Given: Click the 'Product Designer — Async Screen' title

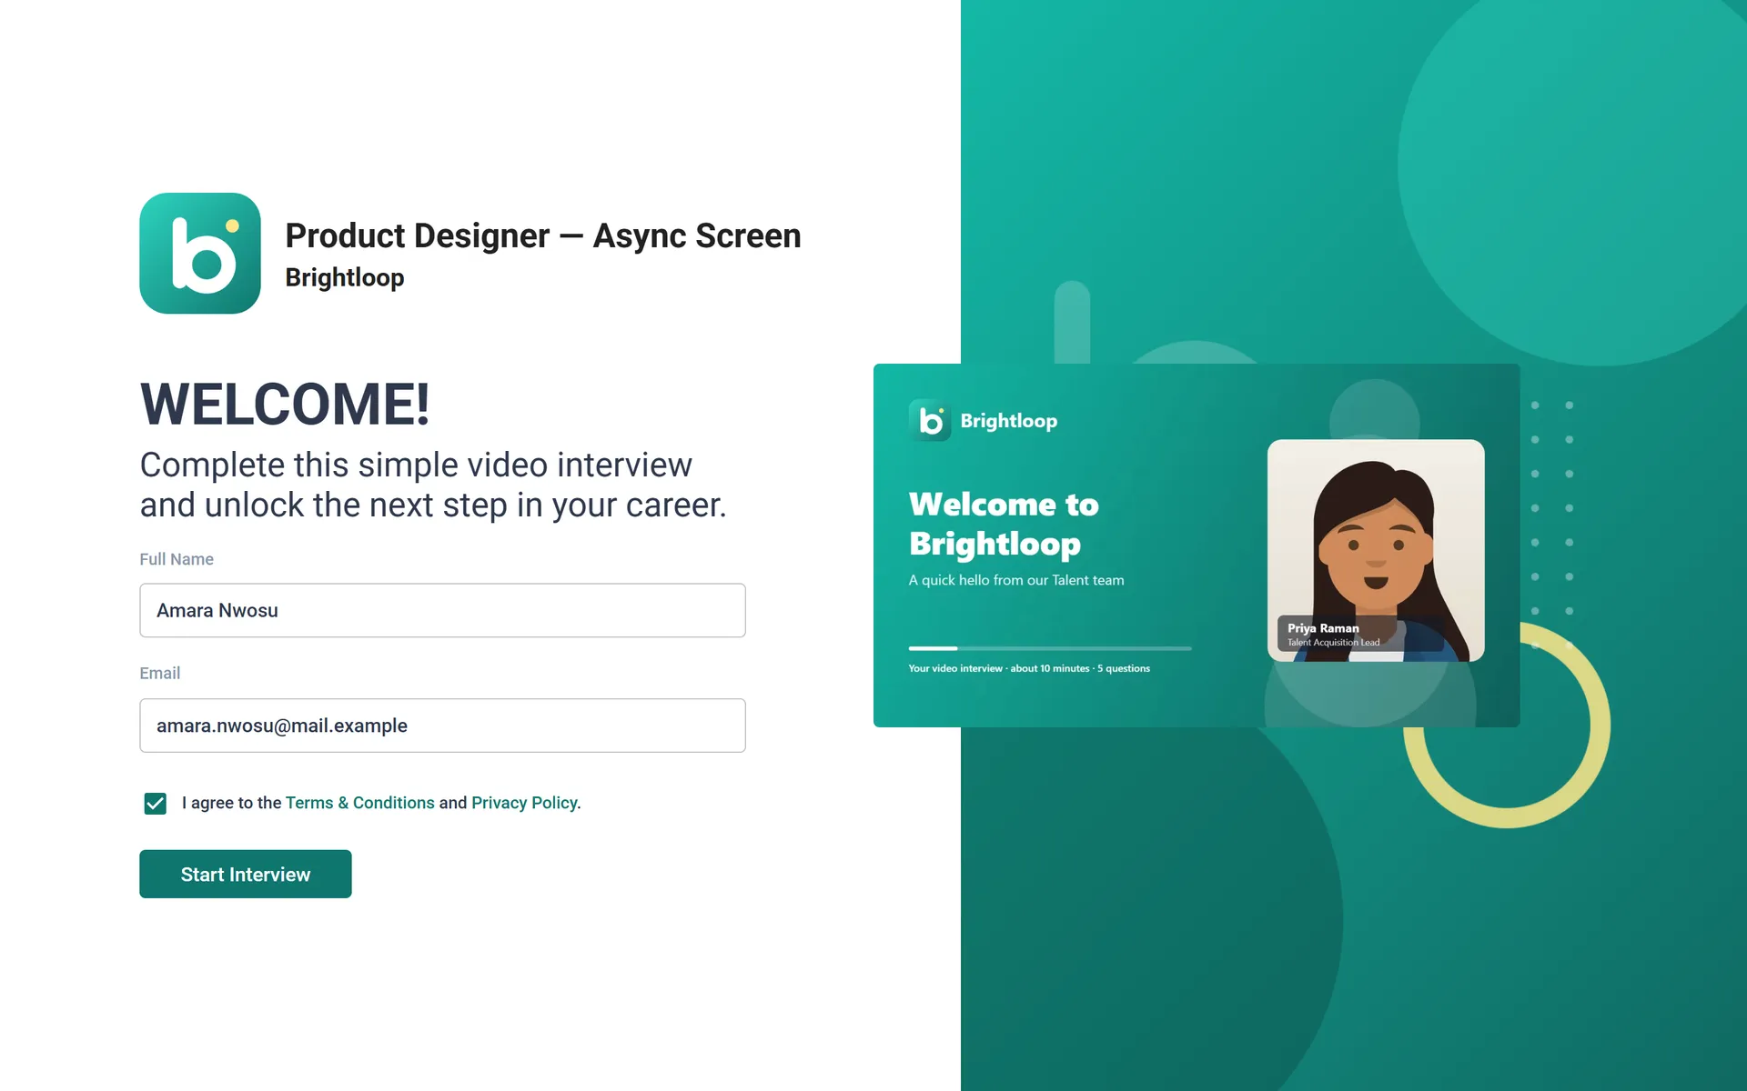Looking at the screenshot, I should [x=543, y=235].
